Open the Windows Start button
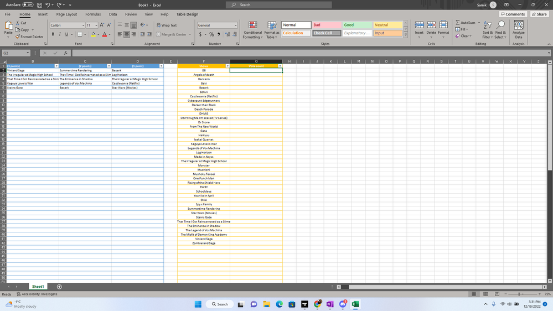This screenshot has height=311, width=553. click(x=198, y=304)
